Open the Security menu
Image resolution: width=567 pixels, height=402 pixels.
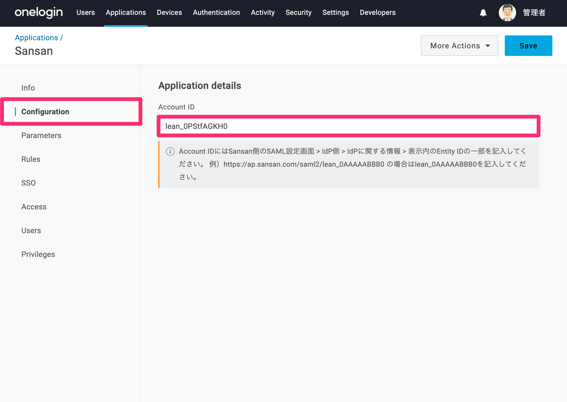point(299,12)
